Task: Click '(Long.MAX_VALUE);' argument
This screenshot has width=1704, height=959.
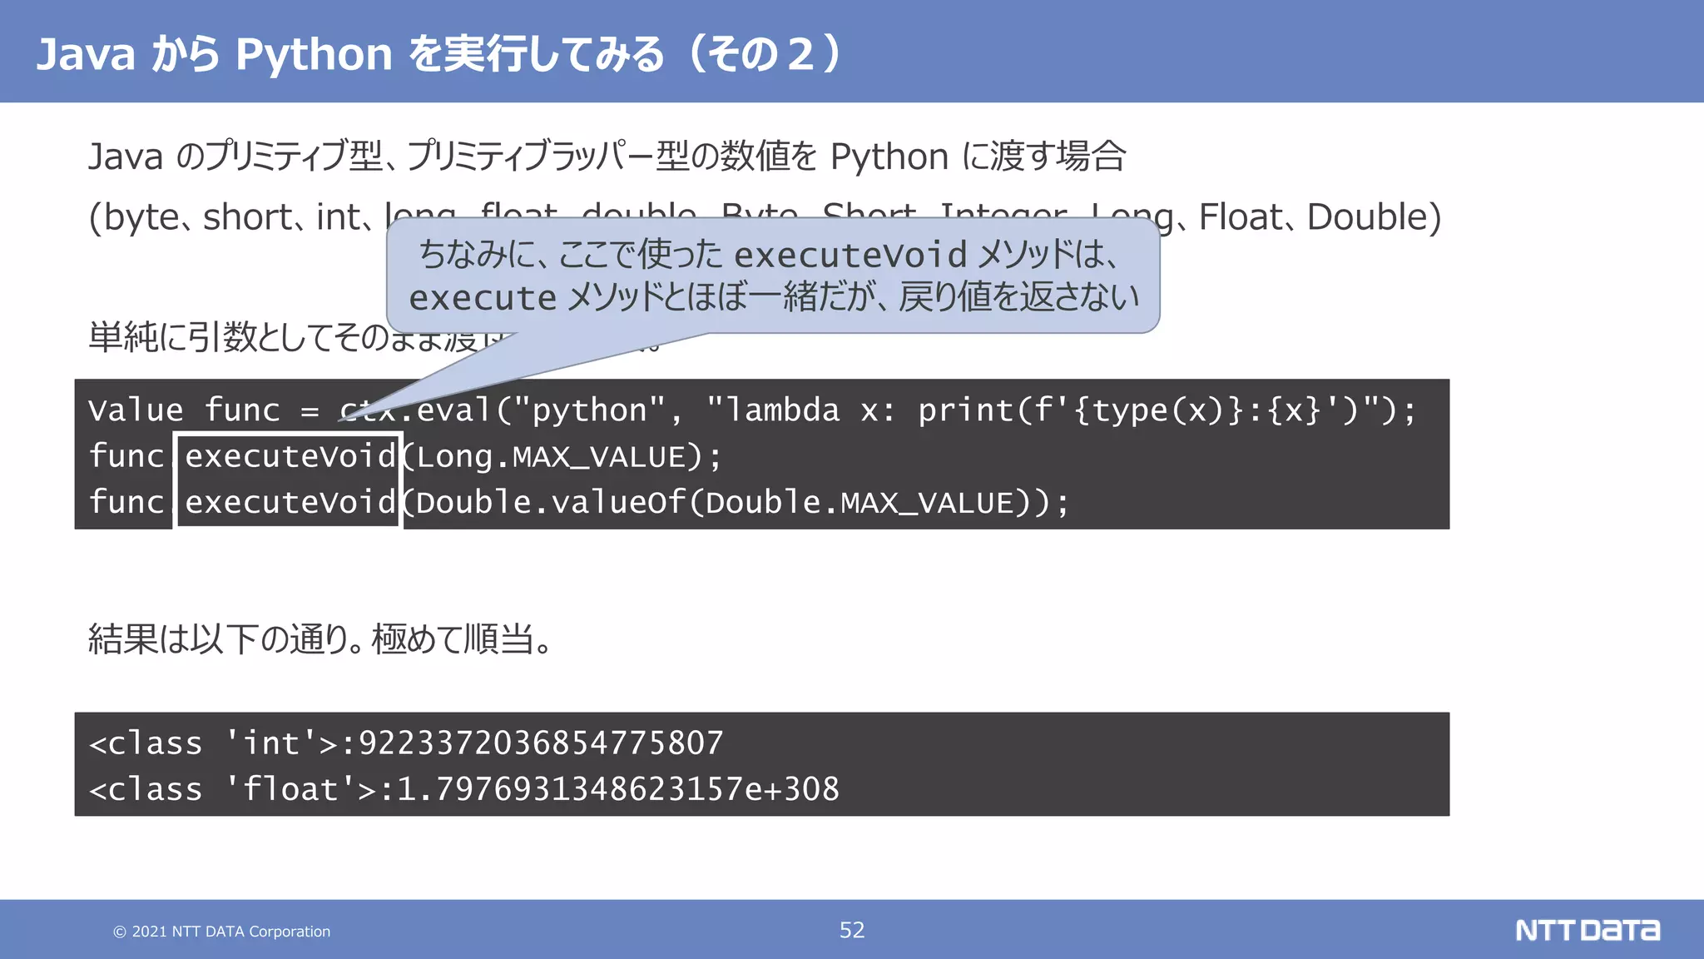Action: (x=562, y=457)
